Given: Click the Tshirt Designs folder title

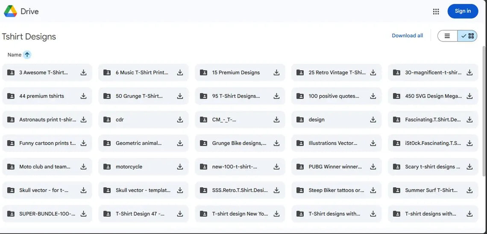Looking at the screenshot, I should 29,37.
